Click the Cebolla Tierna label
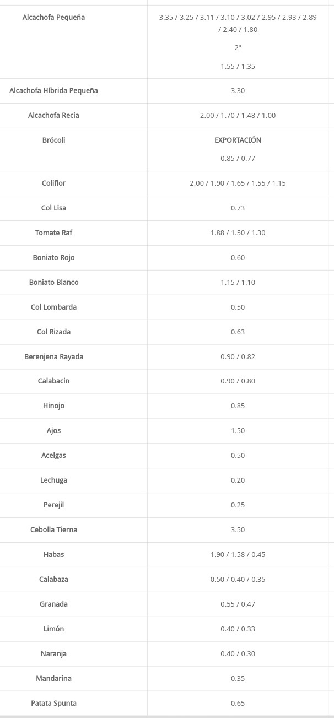The height and width of the screenshot is (719, 334). 53,529
